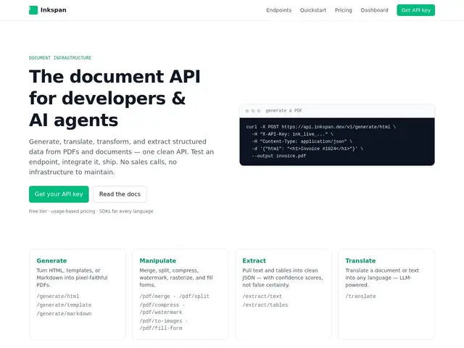Open the Generate card heading
The width and height of the screenshot is (464, 348).
pos(51,261)
